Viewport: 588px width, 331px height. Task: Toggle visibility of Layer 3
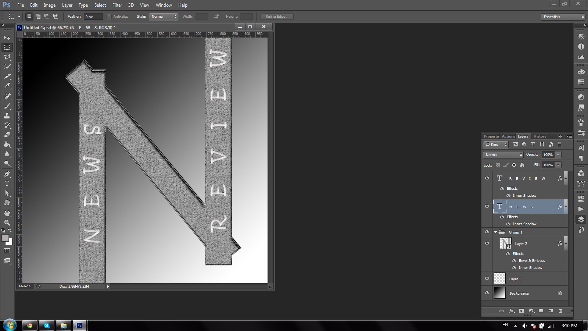pyautogui.click(x=487, y=279)
